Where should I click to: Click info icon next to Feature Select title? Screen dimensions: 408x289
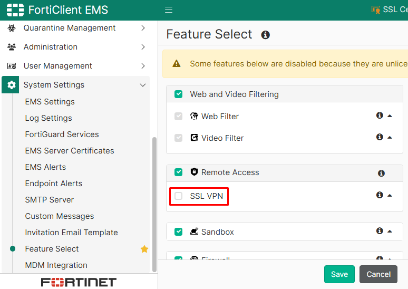pyautogui.click(x=265, y=35)
